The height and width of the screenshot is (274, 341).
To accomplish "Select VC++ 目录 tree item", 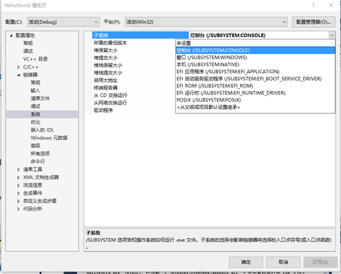I will [36, 59].
